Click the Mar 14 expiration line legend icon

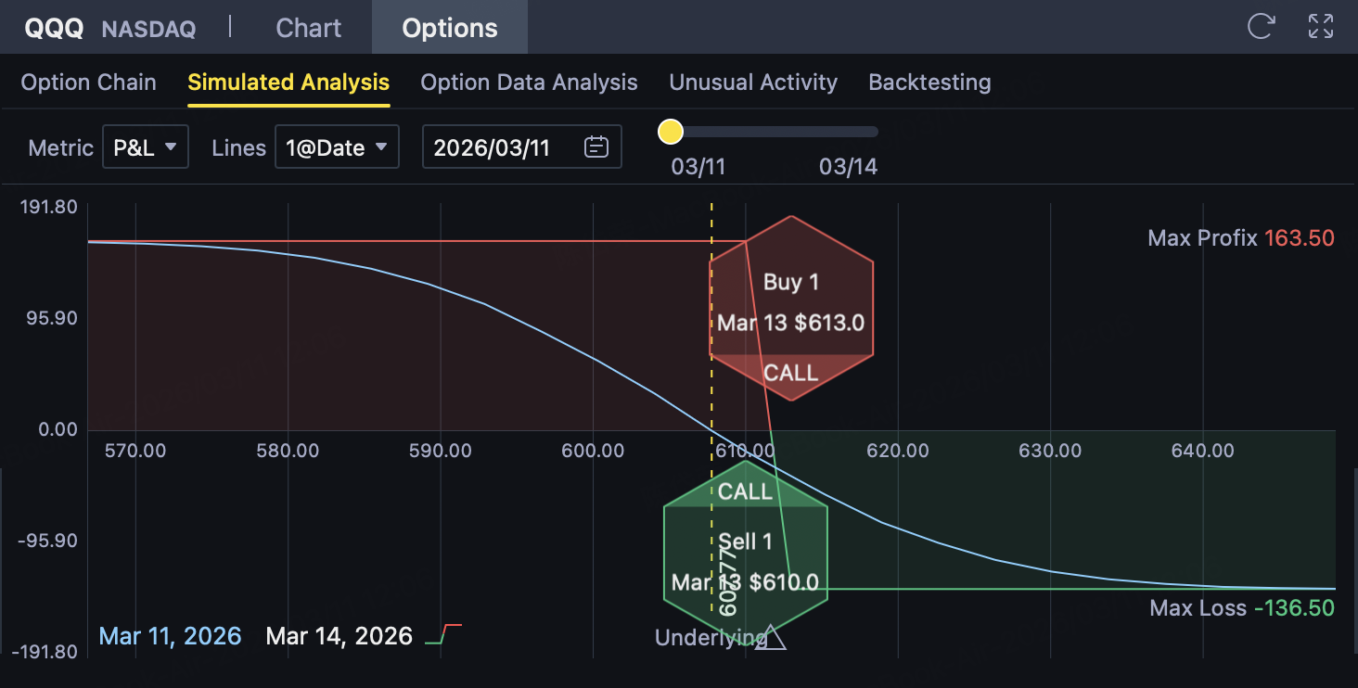point(443,635)
